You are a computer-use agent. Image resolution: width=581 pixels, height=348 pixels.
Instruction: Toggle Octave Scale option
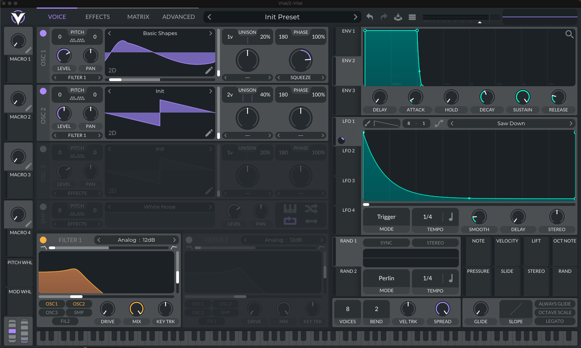[555, 313]
